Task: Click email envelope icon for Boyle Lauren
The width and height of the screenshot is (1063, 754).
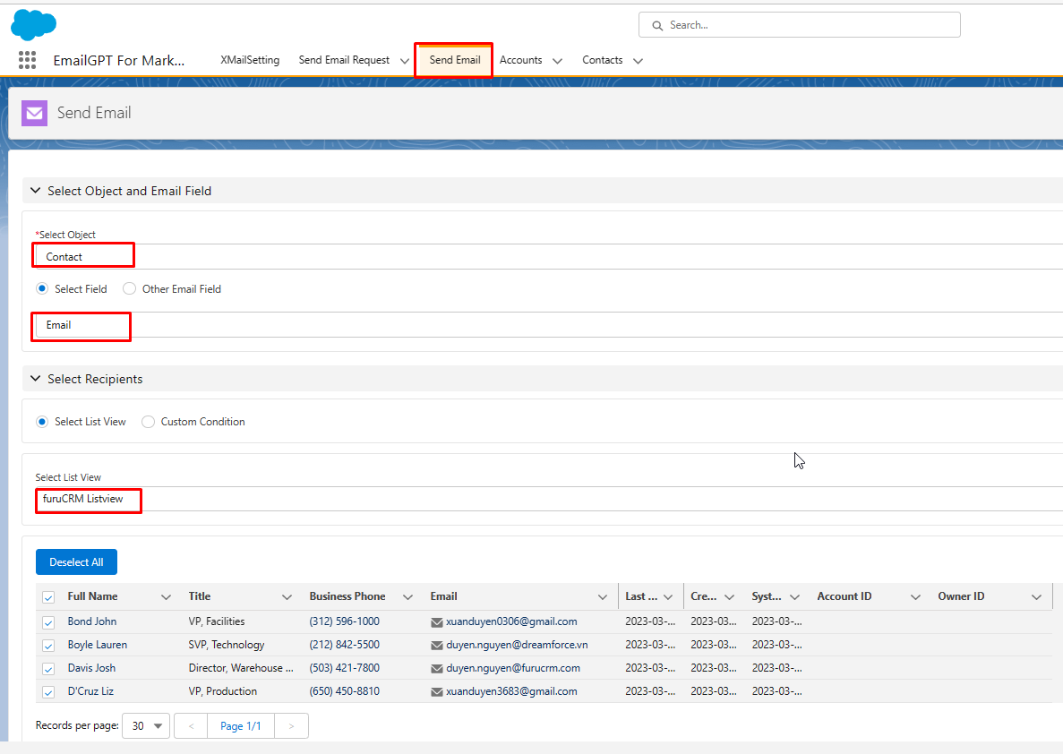Action: click(x=437, y=646)
